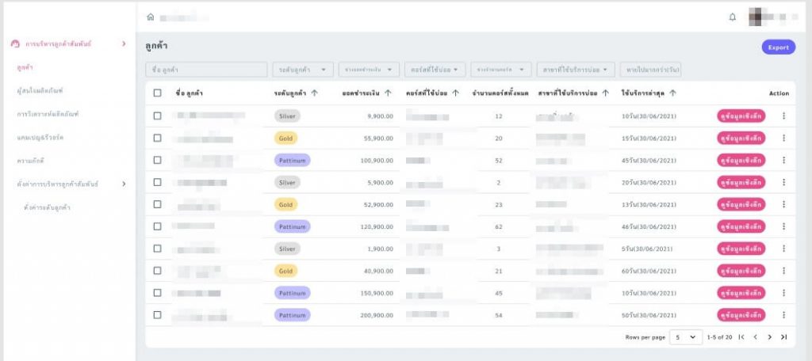Open the action menu for the 120,900.00 row
The height and width of the screenshot is (361, 812).
pyautogui.click(x=783, y=226)
